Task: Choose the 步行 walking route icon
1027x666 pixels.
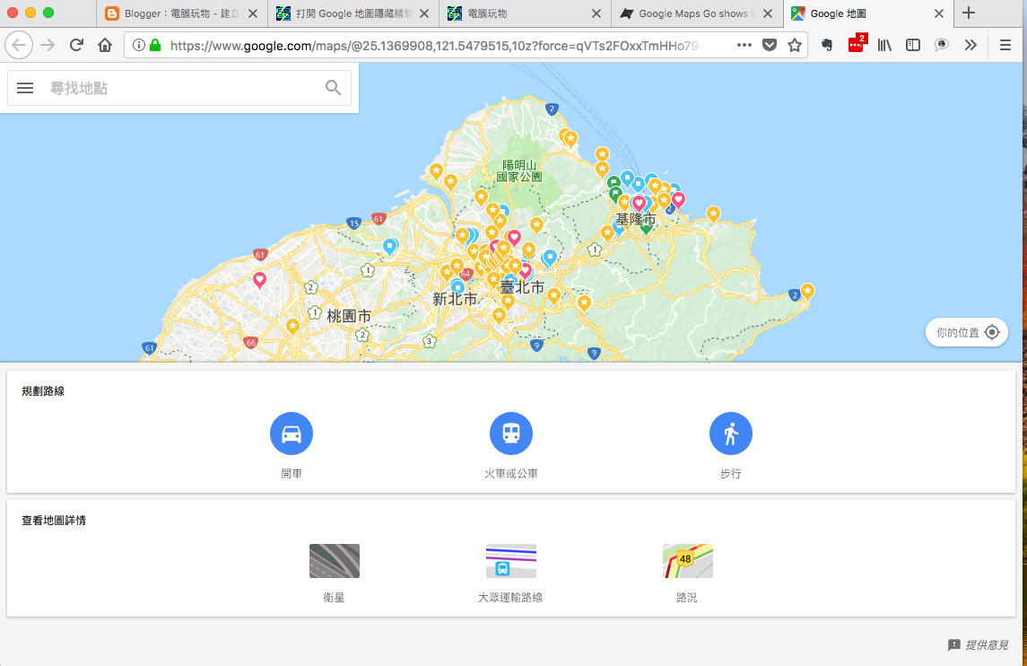Action: (x=731, y=434)
